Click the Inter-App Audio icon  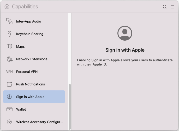click(9, 21)
